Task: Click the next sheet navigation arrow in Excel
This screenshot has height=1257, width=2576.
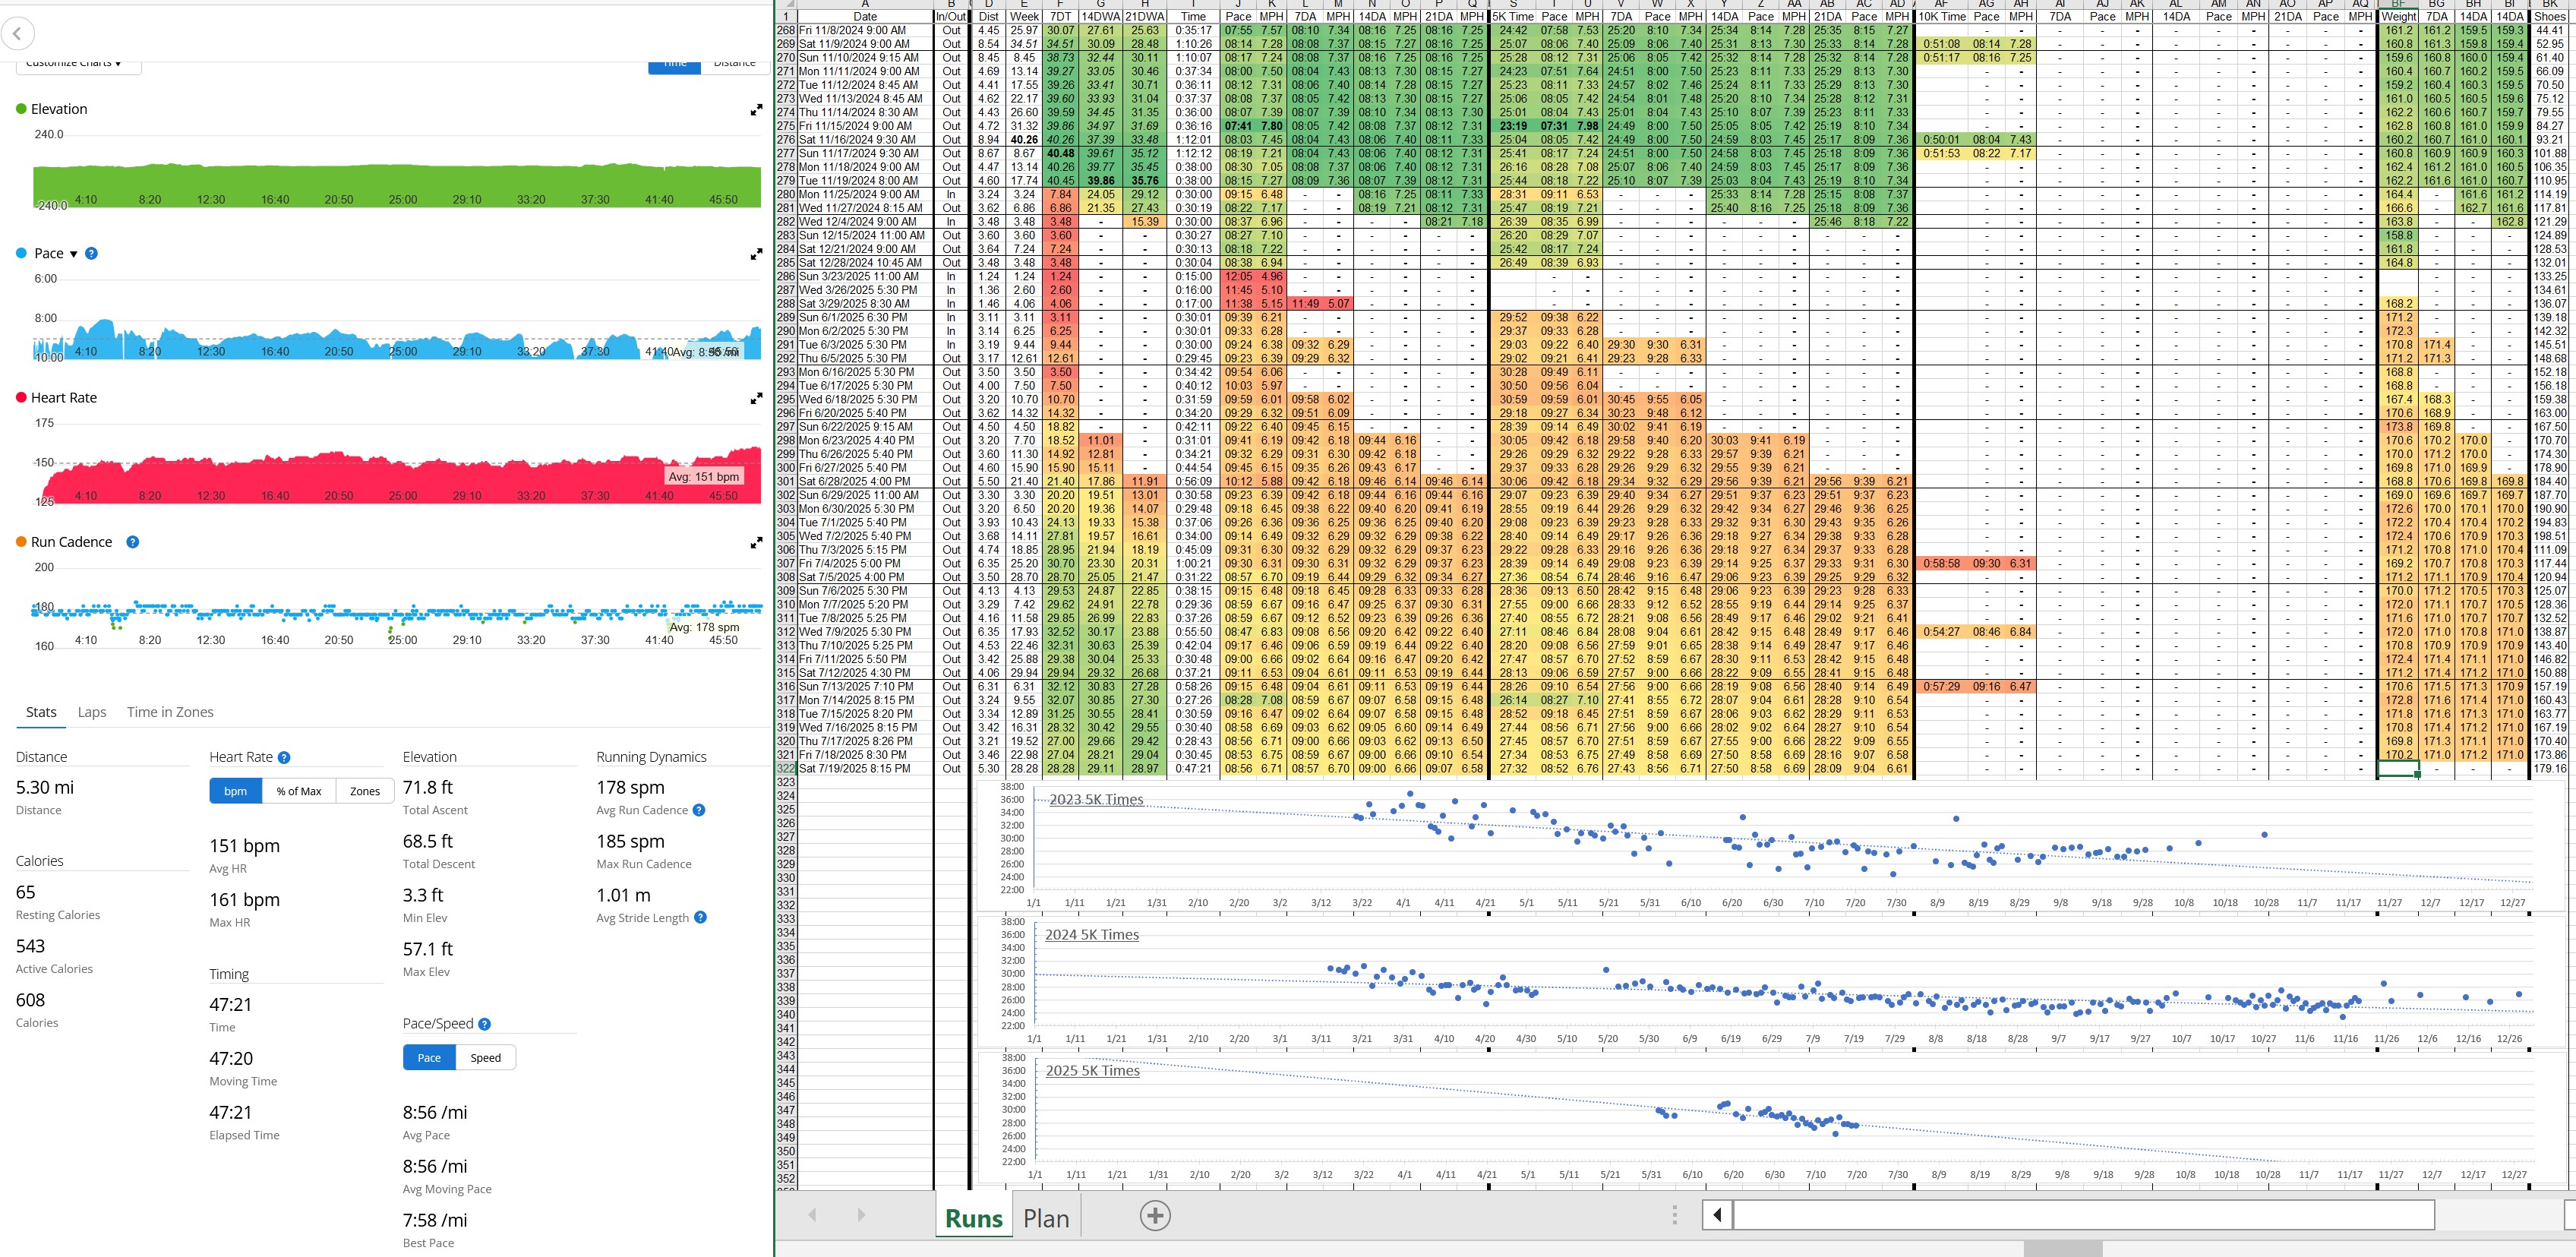Action: [x=861, y=1215]
